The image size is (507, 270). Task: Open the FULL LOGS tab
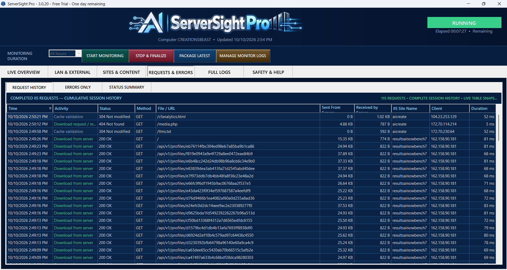[219, 72]
